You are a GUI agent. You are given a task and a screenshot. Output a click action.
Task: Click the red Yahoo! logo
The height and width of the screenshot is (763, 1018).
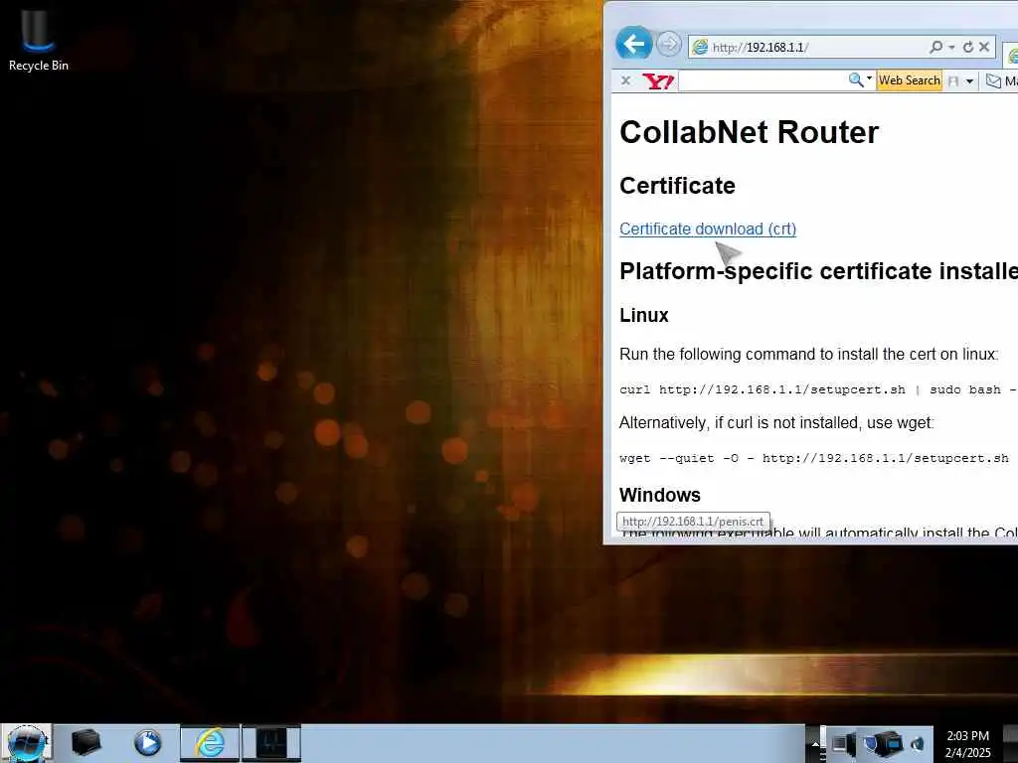tap(658, 81)
